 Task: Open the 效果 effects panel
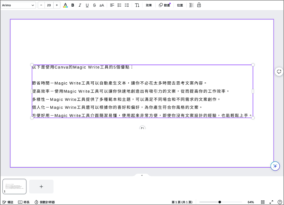point(149,5)
